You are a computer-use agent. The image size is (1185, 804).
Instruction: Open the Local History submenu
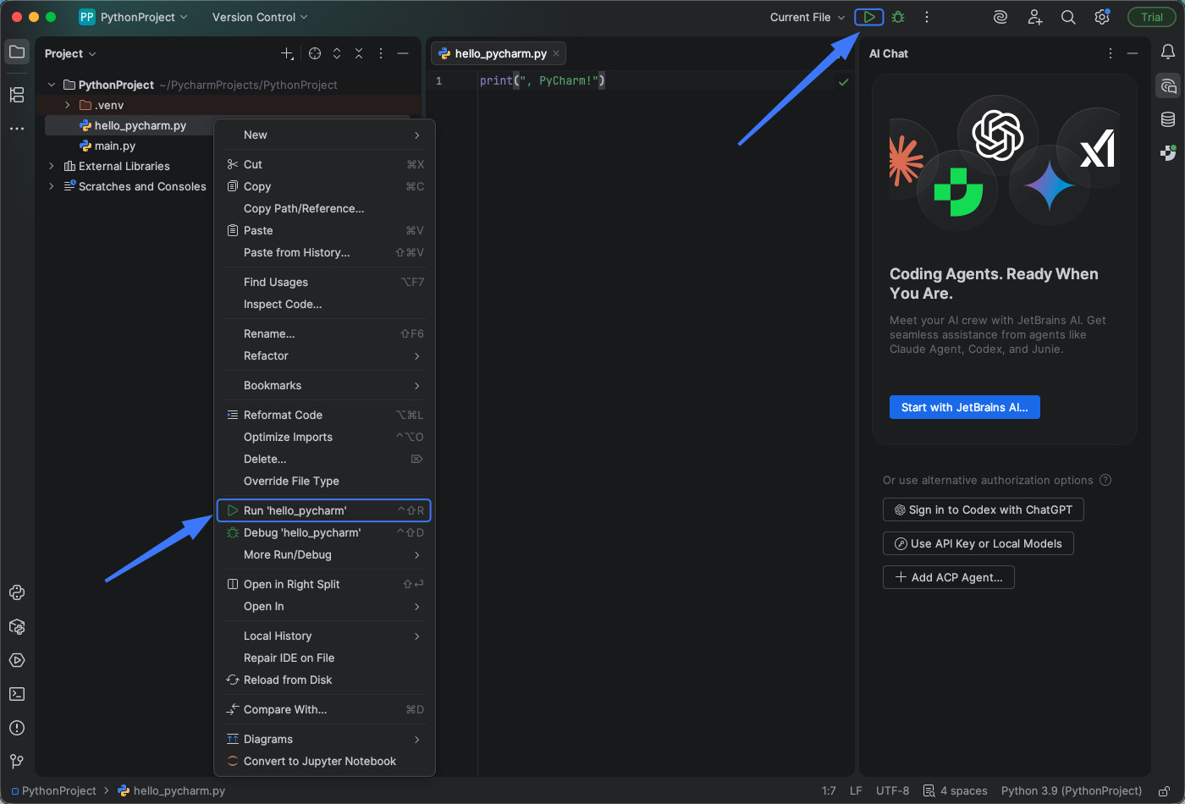point(324,636)
